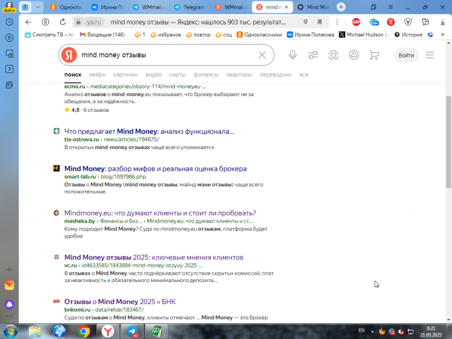Image resolution: width=452 pixels, height=339 pixels.
Task: Open browser downloads arrow icon
Action: point(443,22)
